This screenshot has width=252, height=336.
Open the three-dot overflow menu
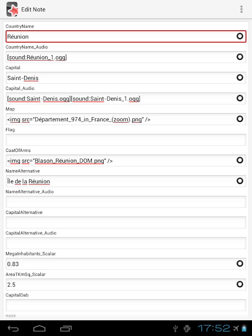pos(242,9)
